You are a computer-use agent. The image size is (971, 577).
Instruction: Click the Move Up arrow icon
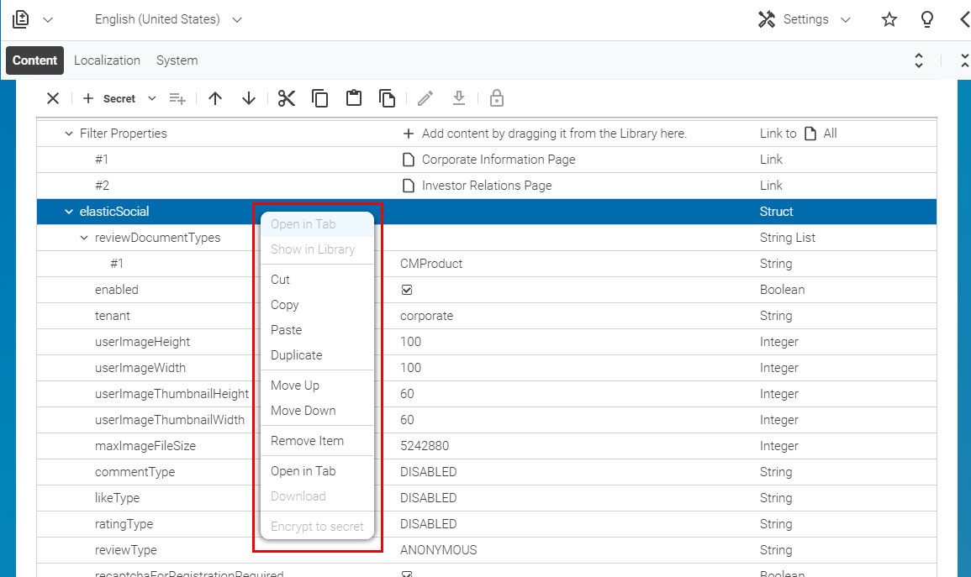click(215, 98)
